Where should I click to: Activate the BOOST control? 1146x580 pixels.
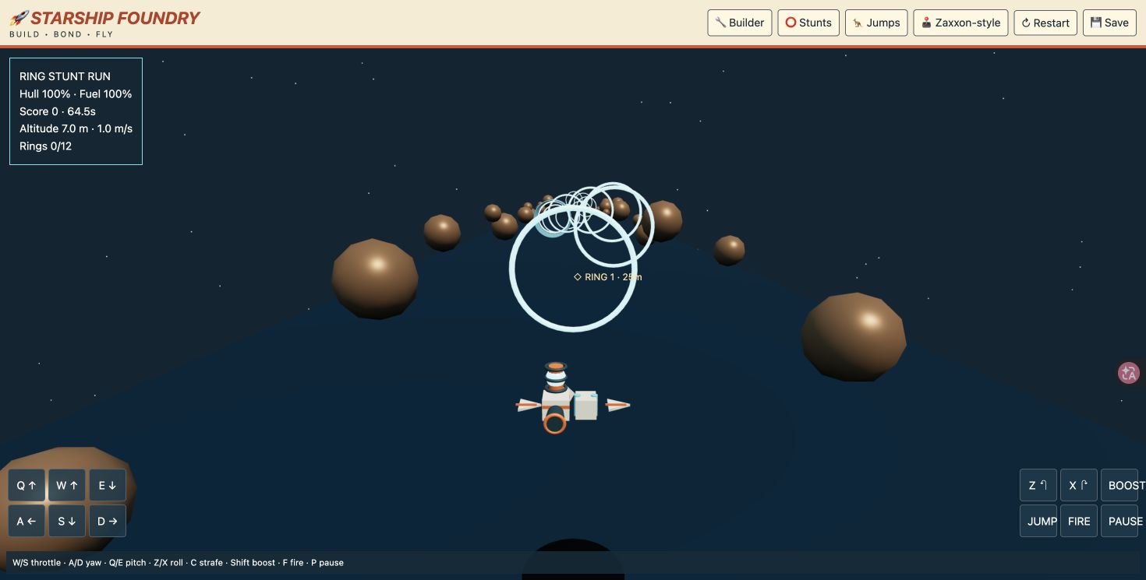click(1119, 485)
